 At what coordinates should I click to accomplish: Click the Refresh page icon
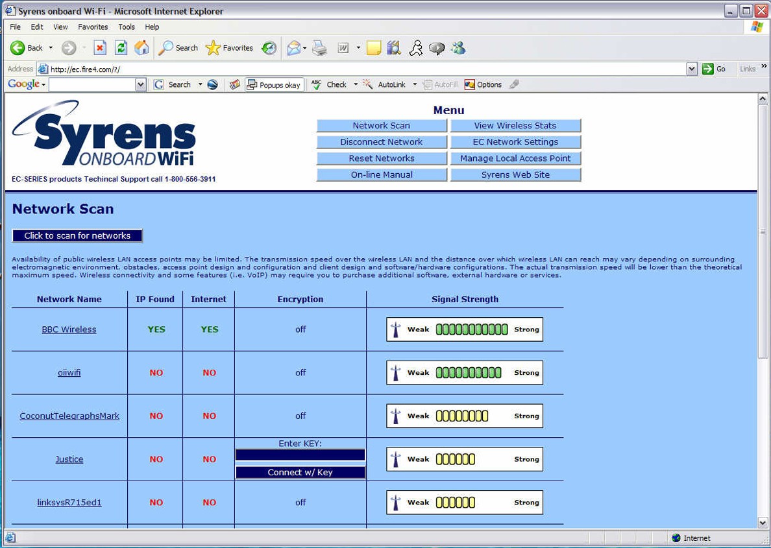[x=121, y=48]
